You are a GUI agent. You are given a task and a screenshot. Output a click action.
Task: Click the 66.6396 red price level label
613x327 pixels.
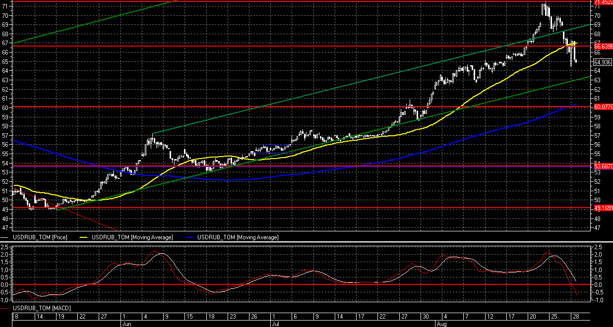tap(603, 46)
